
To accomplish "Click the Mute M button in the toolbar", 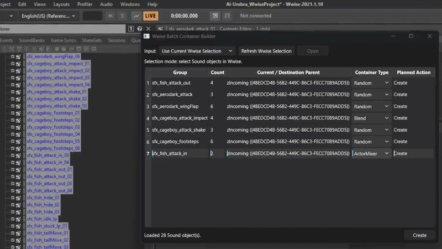I will [110, 16].
